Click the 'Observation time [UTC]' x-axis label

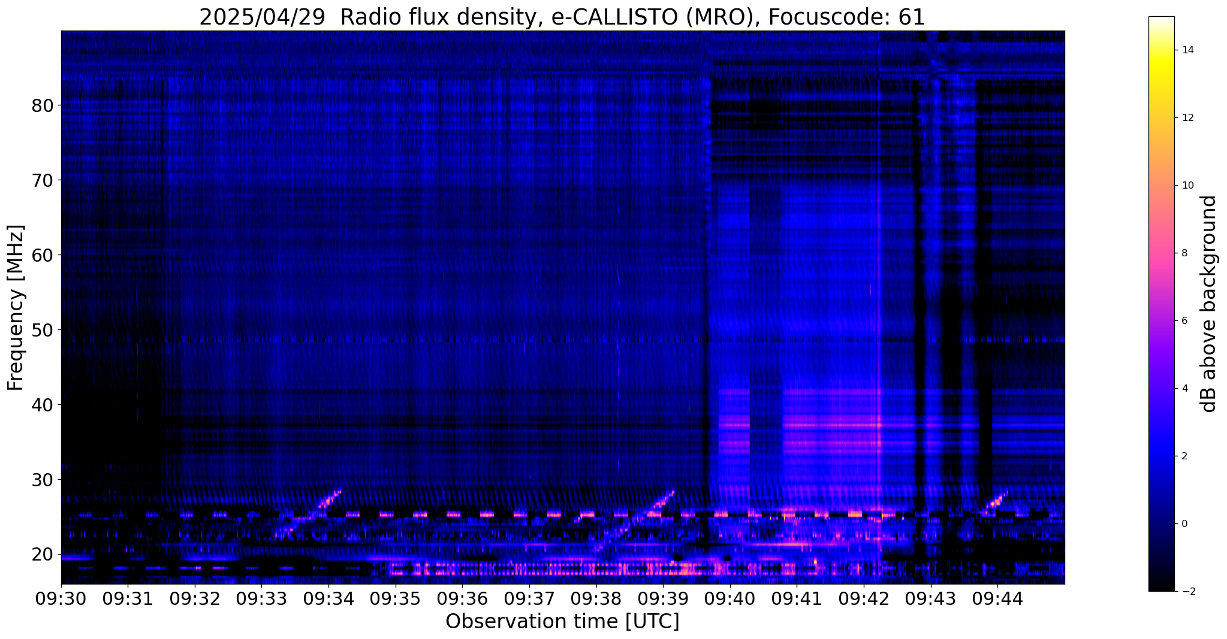tap(562, 621)
